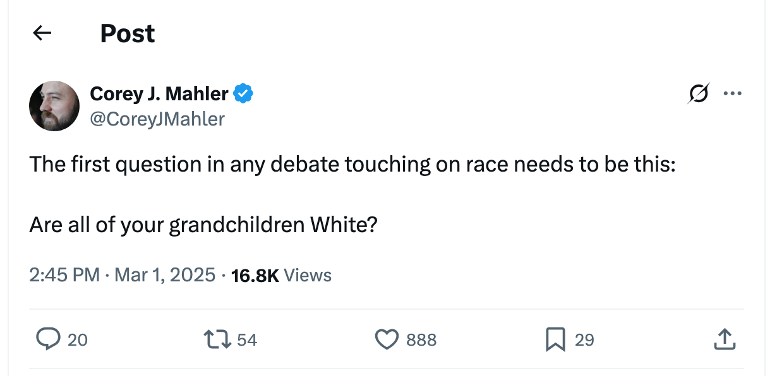Go back using the left arrow
The width and height of the screenshot is (777, 376).
pos(42,33)
